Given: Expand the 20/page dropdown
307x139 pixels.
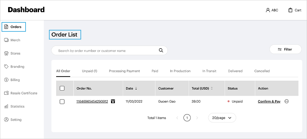Looking at the screenshot, I should [222, 118].
